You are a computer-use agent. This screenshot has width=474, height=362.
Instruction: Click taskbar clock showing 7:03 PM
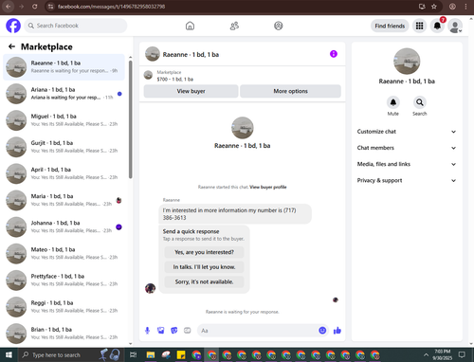442,354
